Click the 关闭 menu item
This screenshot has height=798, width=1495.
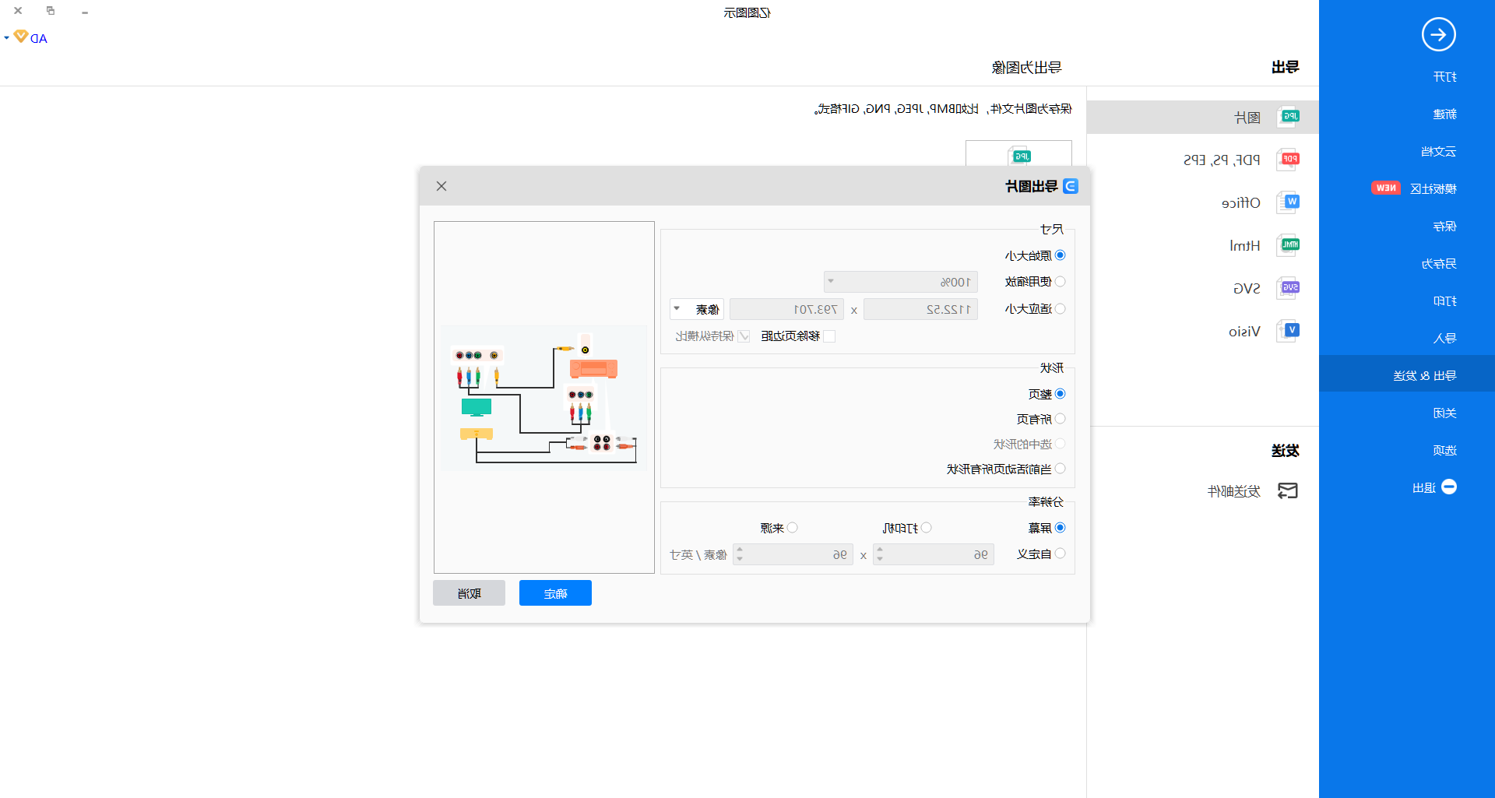point(1444,413)
